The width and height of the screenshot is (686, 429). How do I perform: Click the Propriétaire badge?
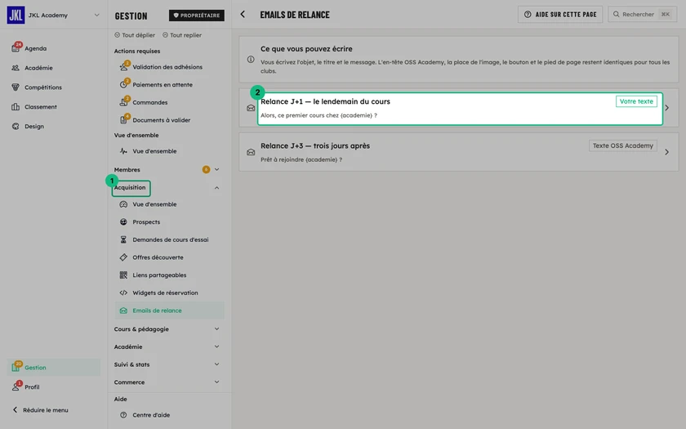pos(197,16)
